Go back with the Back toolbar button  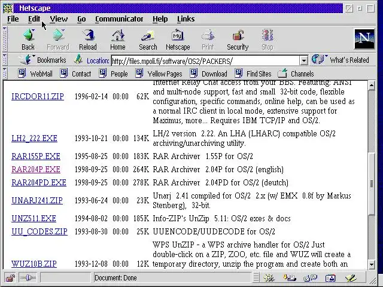point(28,39)
